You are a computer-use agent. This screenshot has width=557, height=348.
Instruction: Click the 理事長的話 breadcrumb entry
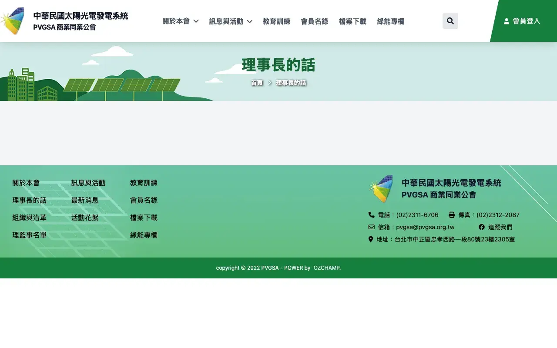(x=291, y=83)
